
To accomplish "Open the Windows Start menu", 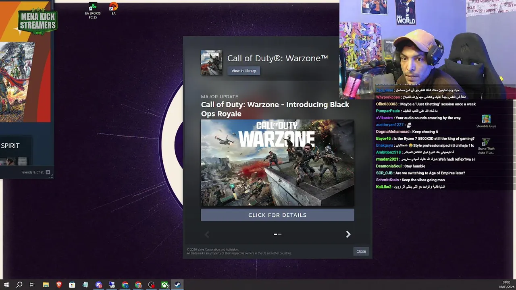I will point(6,285).
